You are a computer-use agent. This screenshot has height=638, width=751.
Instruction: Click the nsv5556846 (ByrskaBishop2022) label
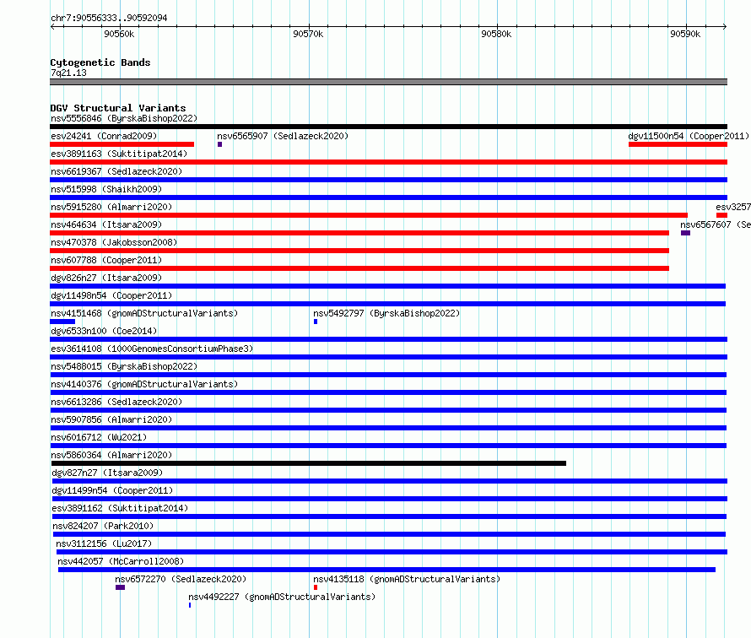click(x=124, y=118)
